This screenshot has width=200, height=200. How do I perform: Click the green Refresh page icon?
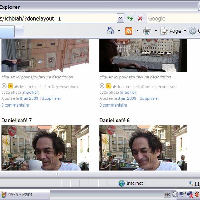tap(130, 18)
